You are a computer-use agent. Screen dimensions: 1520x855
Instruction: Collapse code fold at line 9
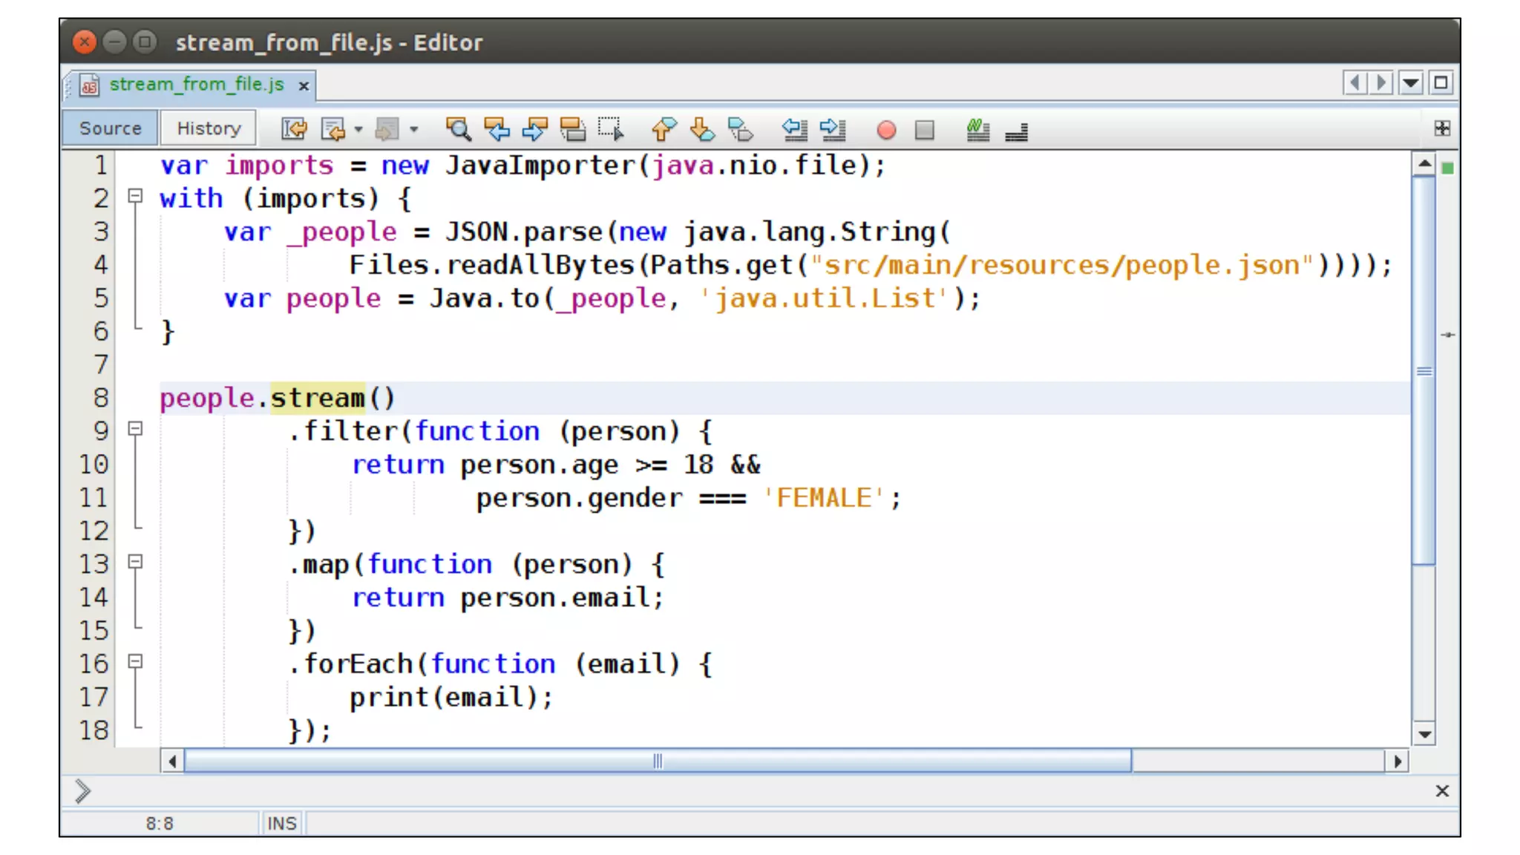point(135,429)
